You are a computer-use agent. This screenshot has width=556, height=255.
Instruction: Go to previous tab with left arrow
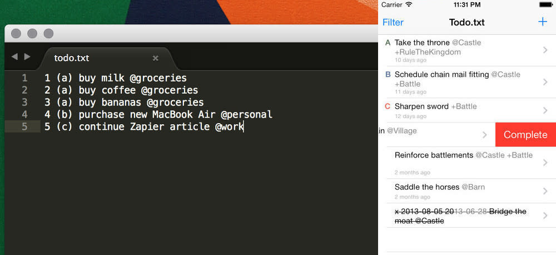pyautogui.click(x=14, y=57)
